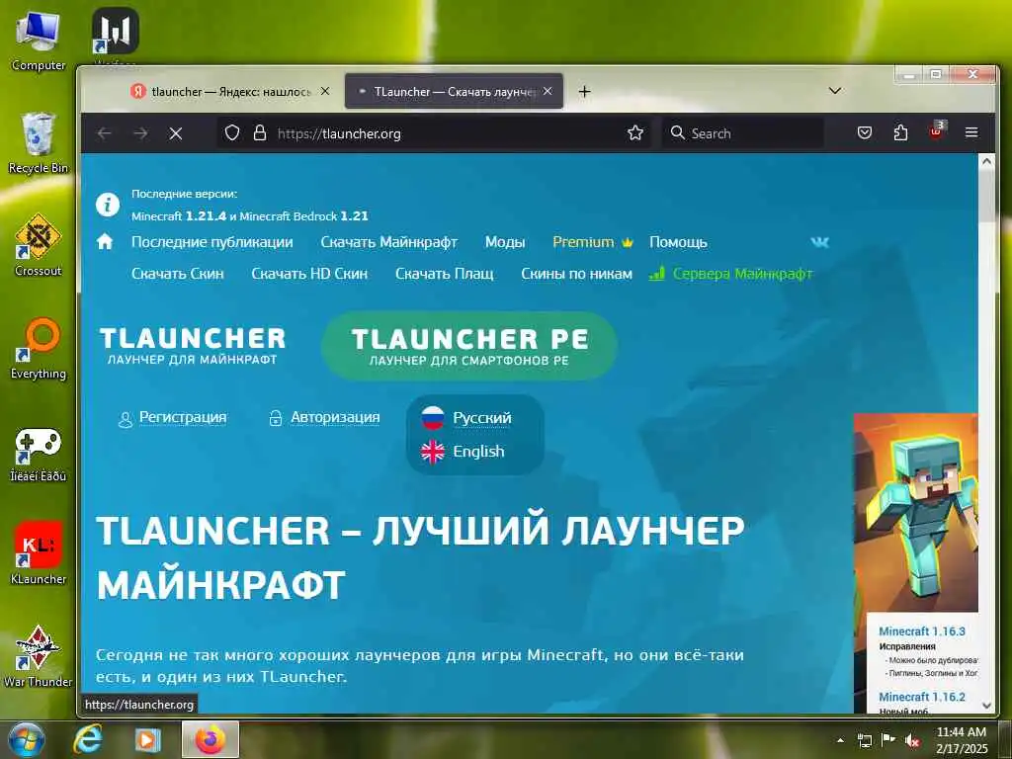The width and height of the screenshot is (1012, 759).
Task: Select the Computer desktop icon
Action: 39,42
